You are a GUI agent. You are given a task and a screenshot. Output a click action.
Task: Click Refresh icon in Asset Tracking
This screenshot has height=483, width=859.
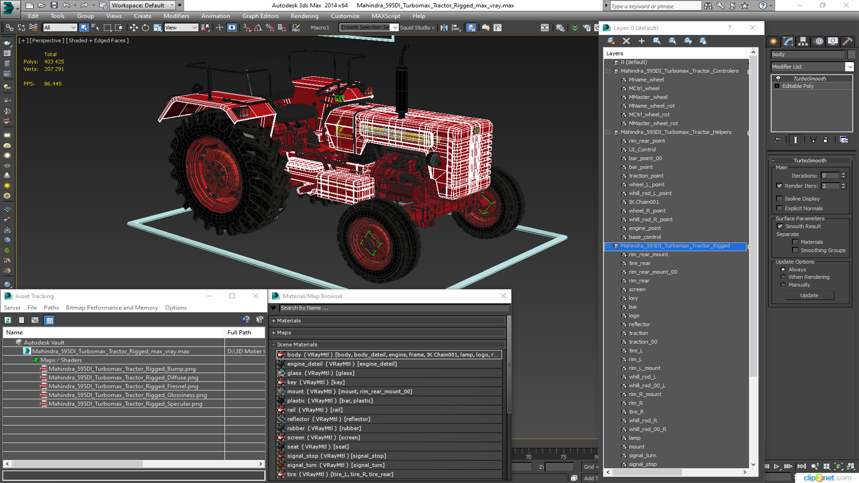8,320
